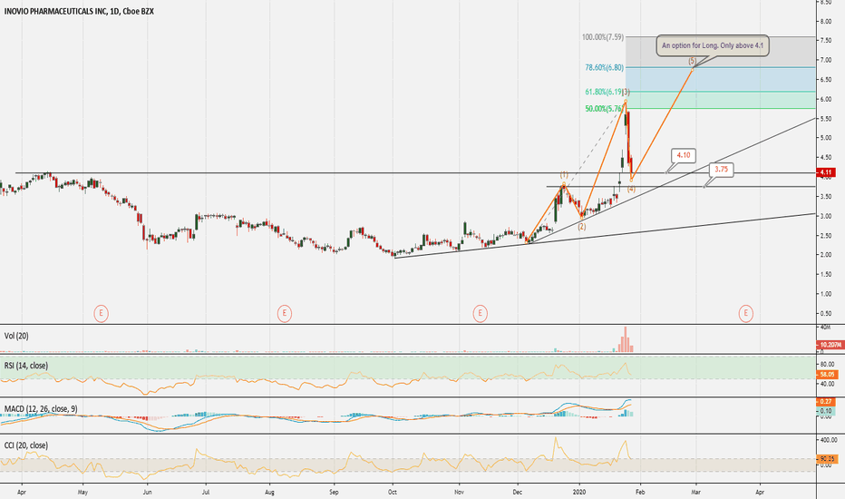
Task: Select the 'An option for Long' callout note
Action: pos(713,46)
